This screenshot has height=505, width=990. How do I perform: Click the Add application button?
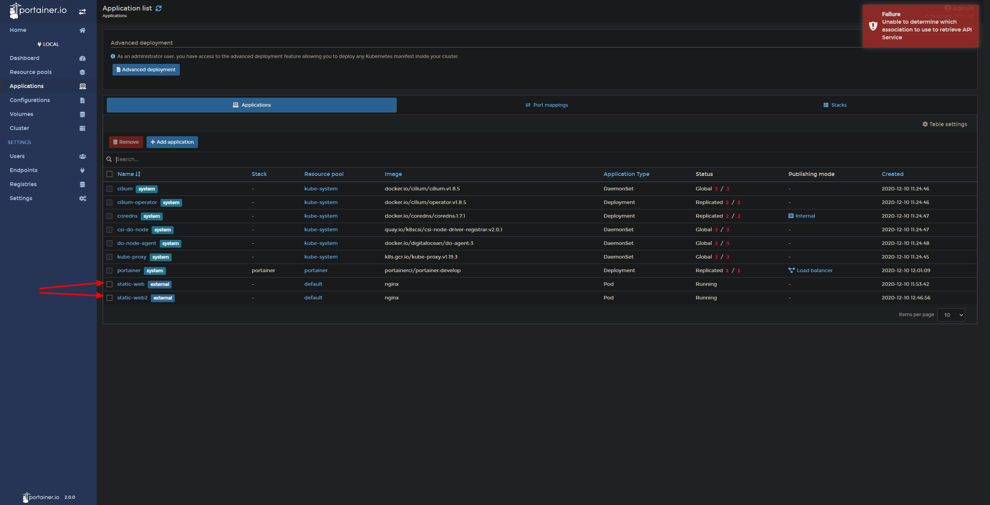coord(172,142)
